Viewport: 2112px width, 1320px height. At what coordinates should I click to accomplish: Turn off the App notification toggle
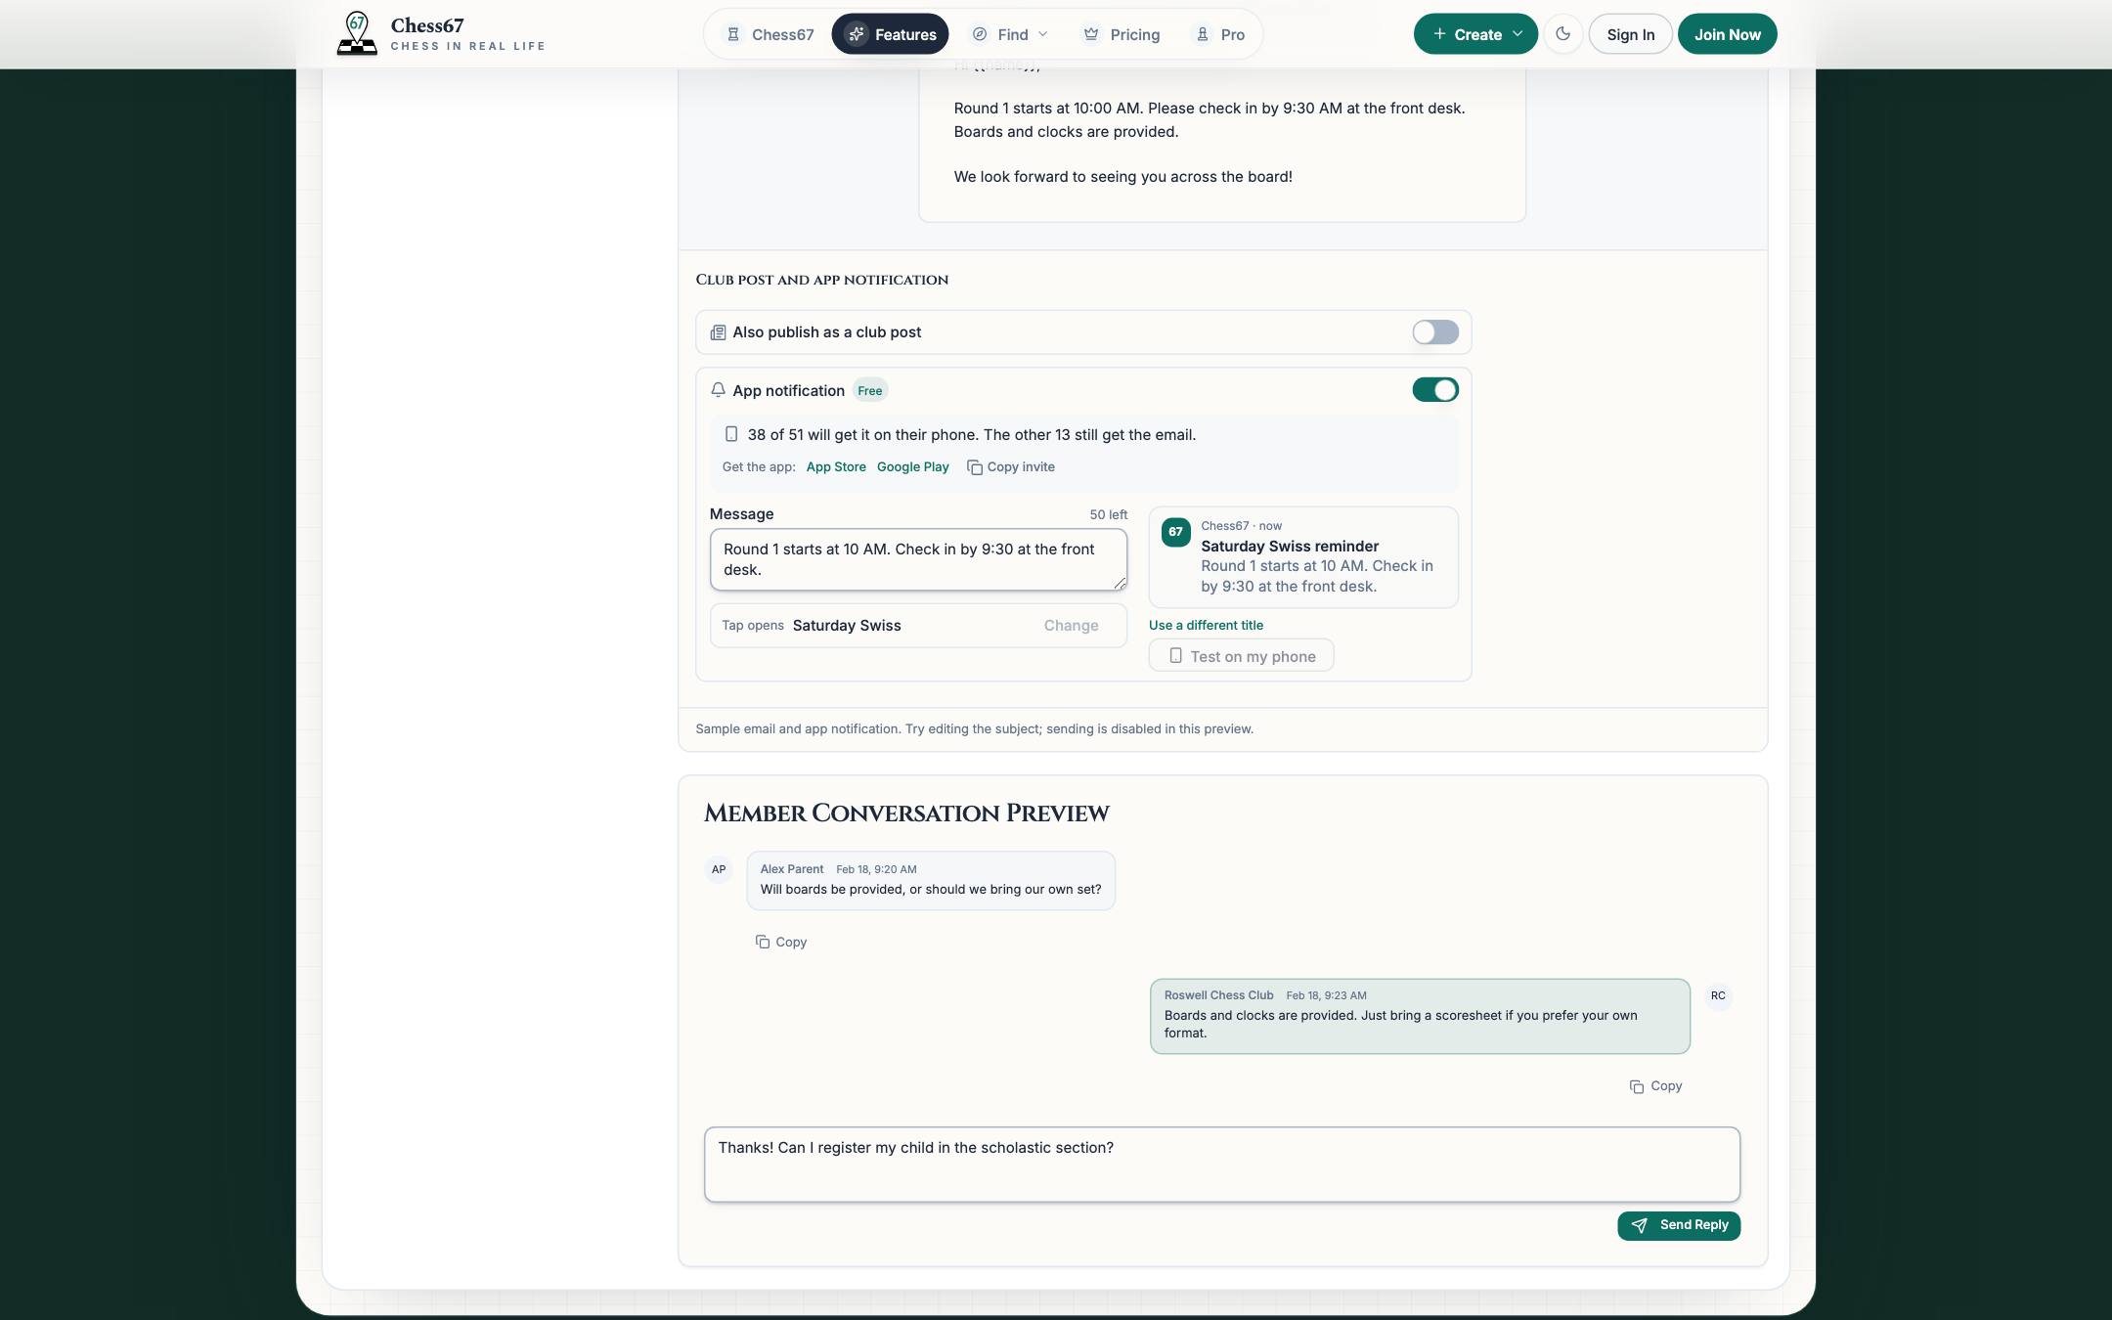(1435, 390)
